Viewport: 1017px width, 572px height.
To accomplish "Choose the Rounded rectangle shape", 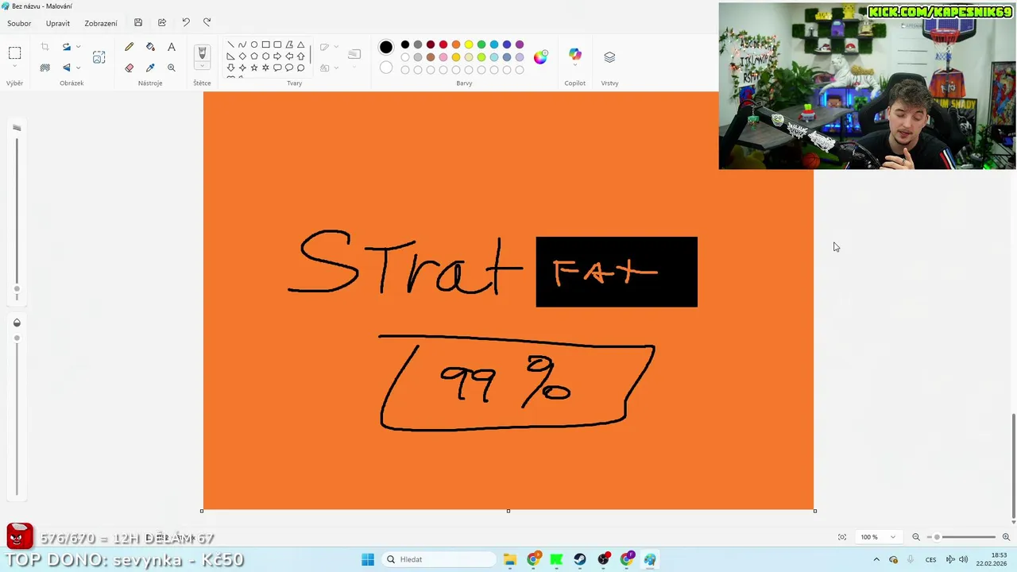I will 277,44.
